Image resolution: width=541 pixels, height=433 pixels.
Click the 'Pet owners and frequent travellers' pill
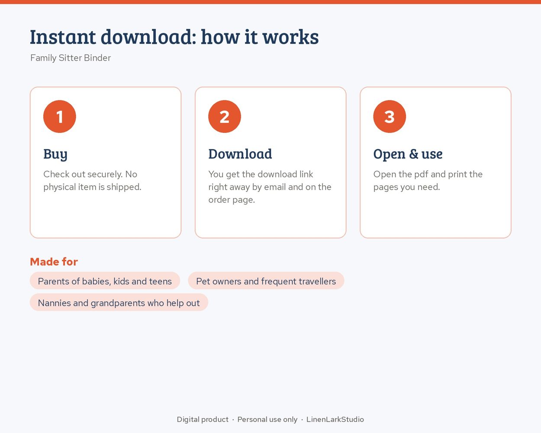point(266,281)
